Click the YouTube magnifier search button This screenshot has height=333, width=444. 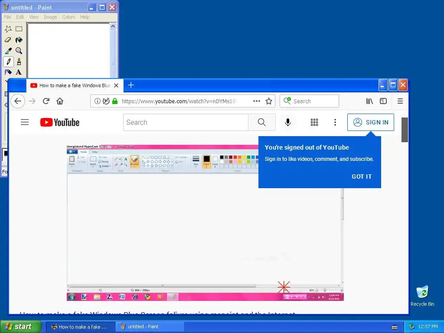(x=262, y=122)
